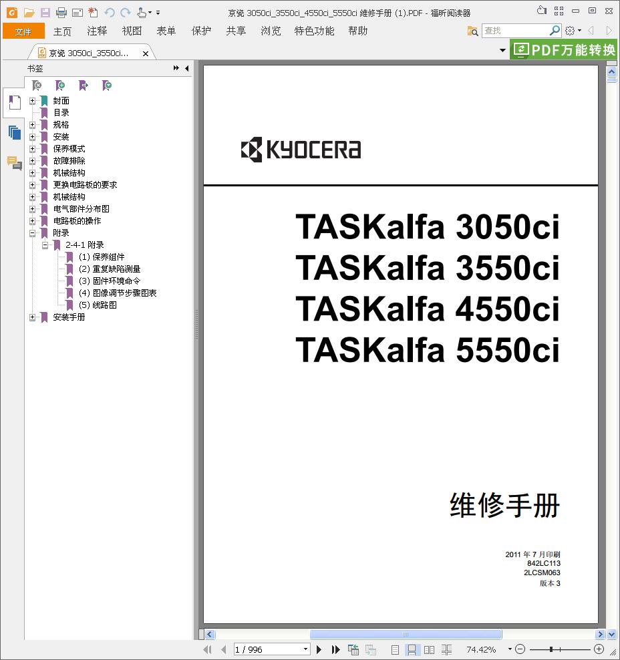
Task: Collapse the 附录 bookmark
Action: pos(33,232)
